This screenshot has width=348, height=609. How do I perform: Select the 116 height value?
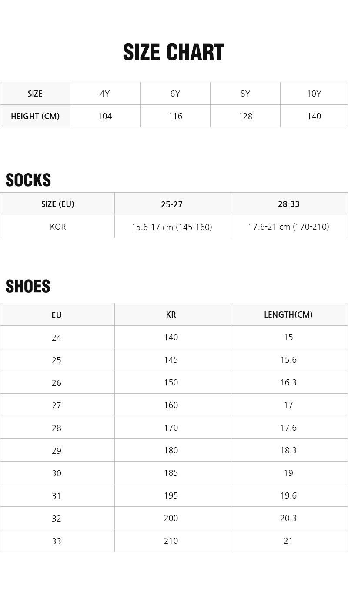(x=175, y=116)
